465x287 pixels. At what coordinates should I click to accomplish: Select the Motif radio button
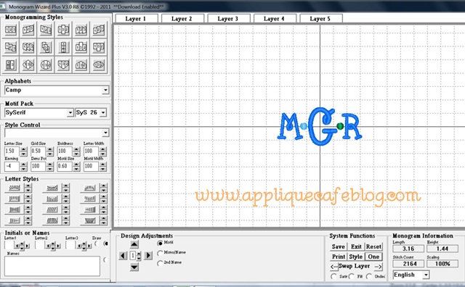pos(160,244)
